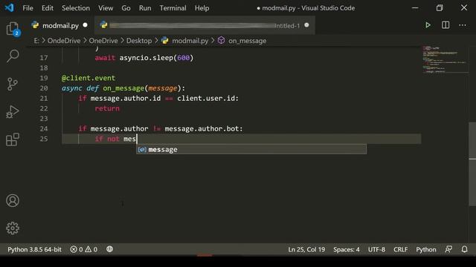Click unsaved dot on Untitled-1 tab
Viewport: 476px width, 267px height.
point(306,25)
